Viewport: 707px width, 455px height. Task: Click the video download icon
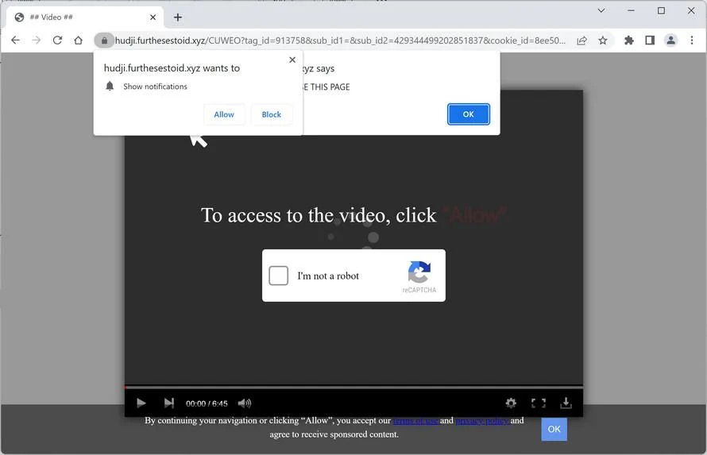pyautogui.click(x=566, y=403)
